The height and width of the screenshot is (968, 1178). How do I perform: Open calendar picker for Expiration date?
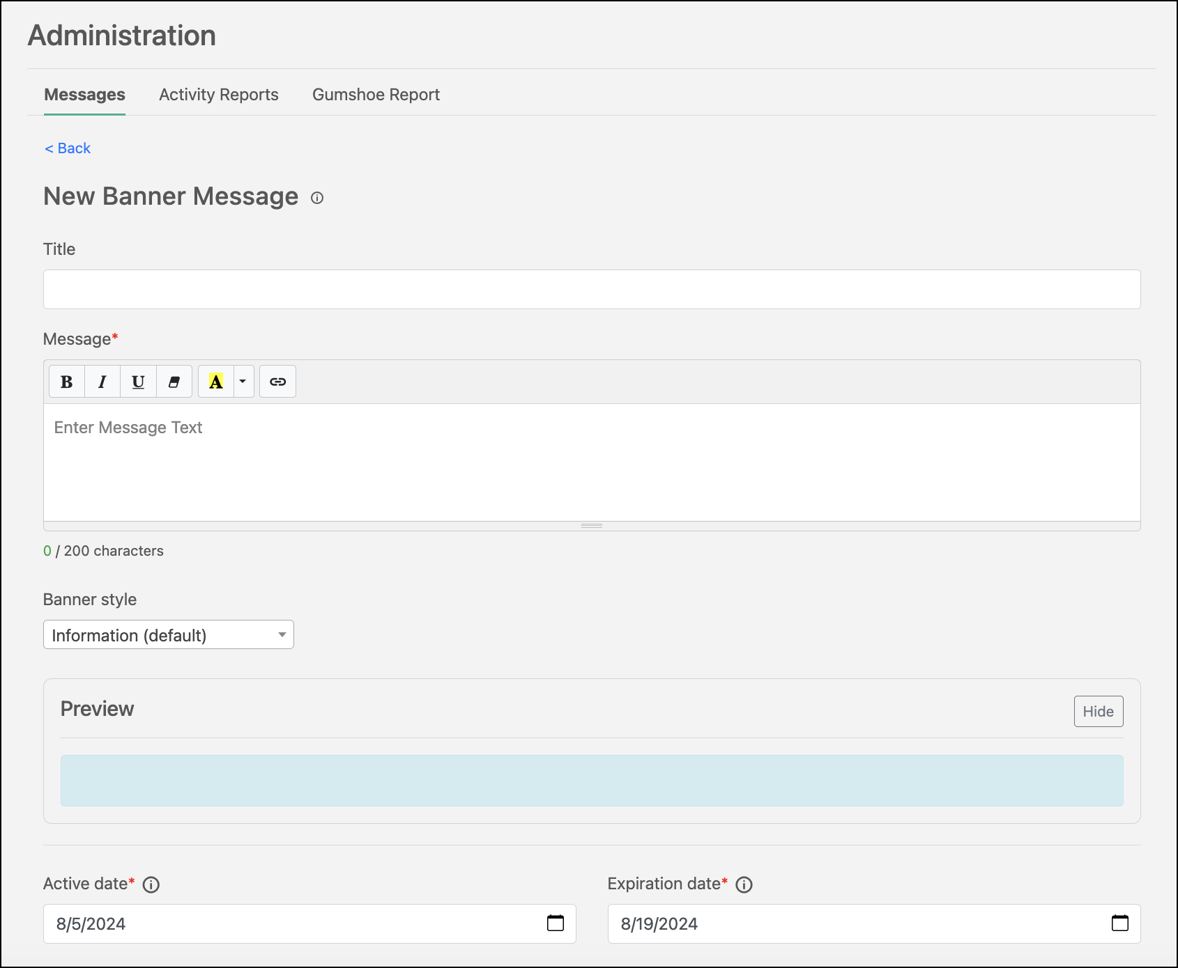tap(1120, 923)
